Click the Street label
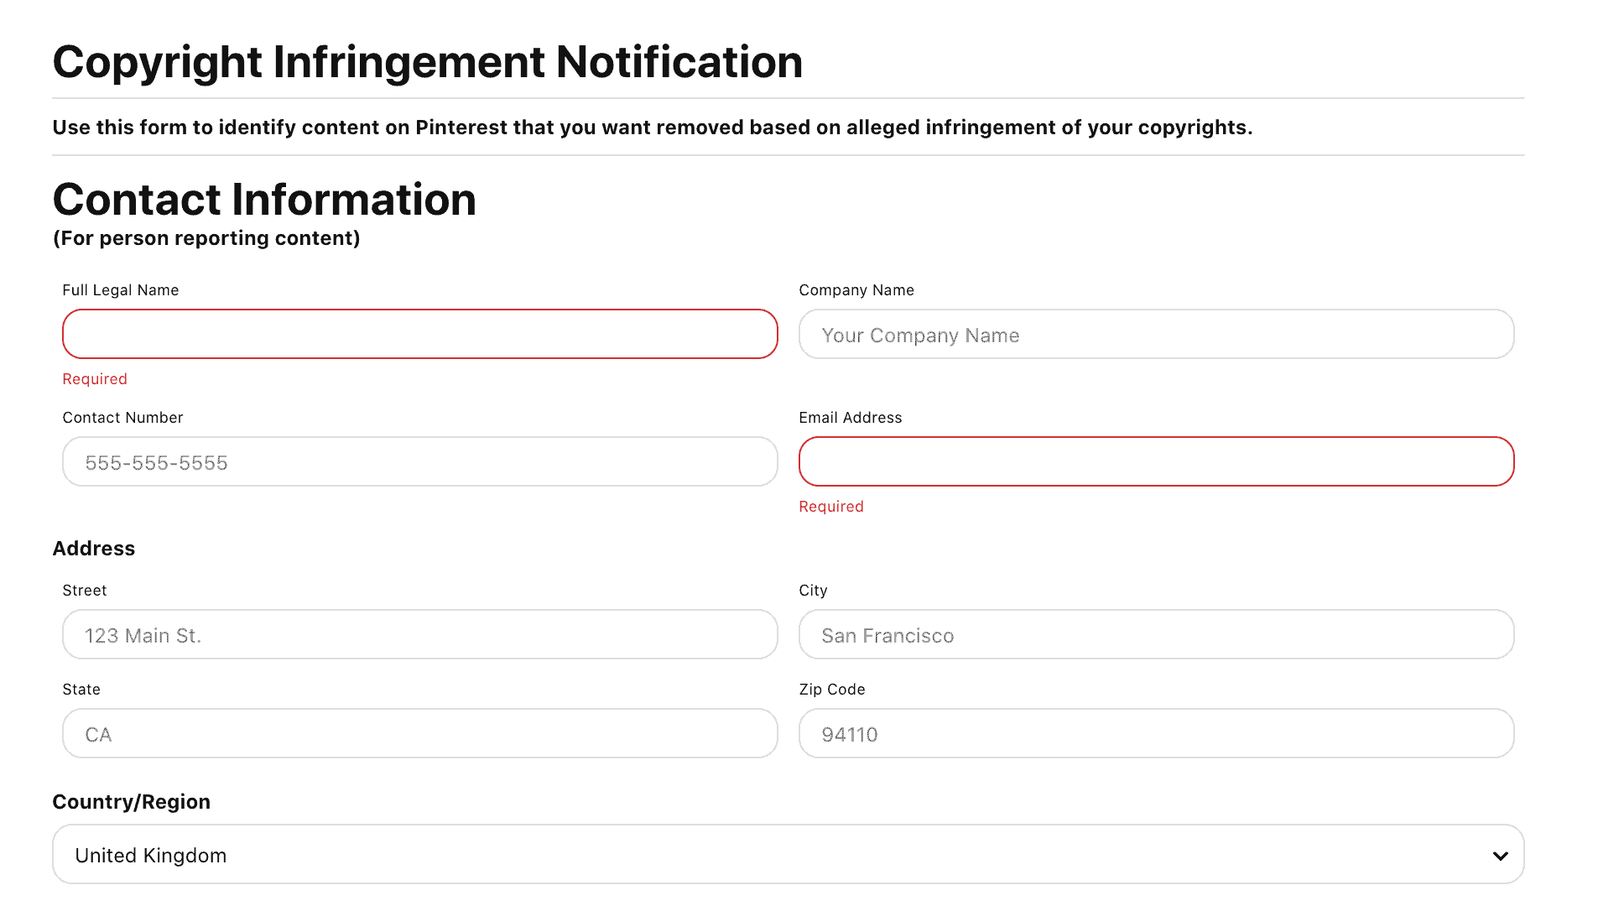1624x906 pixels. (85, 591)
